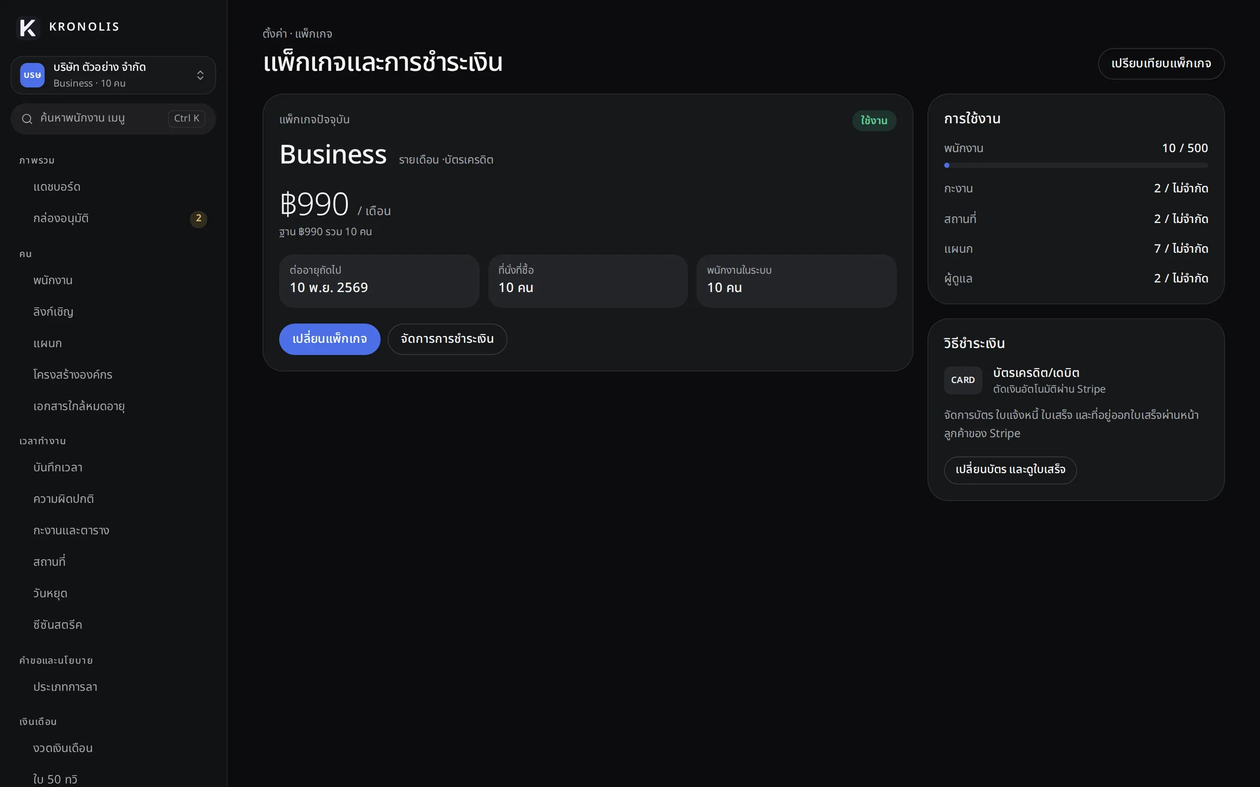The height and width of the screenshot is (787, 1260).
Task: Click the ต่ออายุถัดไป 10 พ.ย. 2569 tile
Action: click(x=379, y=281)
